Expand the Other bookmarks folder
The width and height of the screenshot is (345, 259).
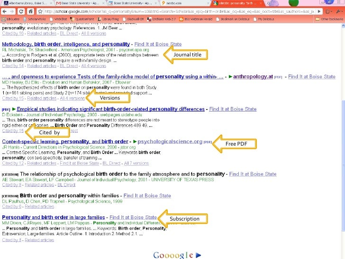329,19
